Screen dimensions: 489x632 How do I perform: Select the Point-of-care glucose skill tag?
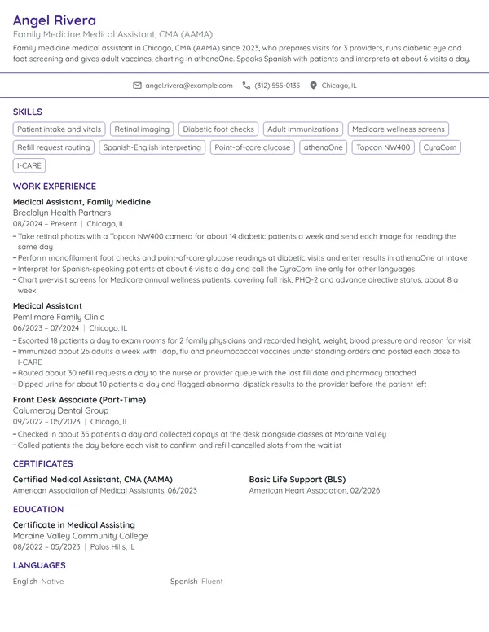(x=252, y=147)
